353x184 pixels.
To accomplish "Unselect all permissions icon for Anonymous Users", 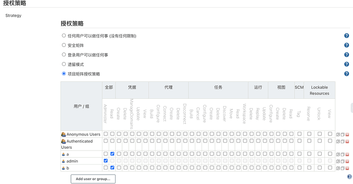I will click(x=342, y=135).
